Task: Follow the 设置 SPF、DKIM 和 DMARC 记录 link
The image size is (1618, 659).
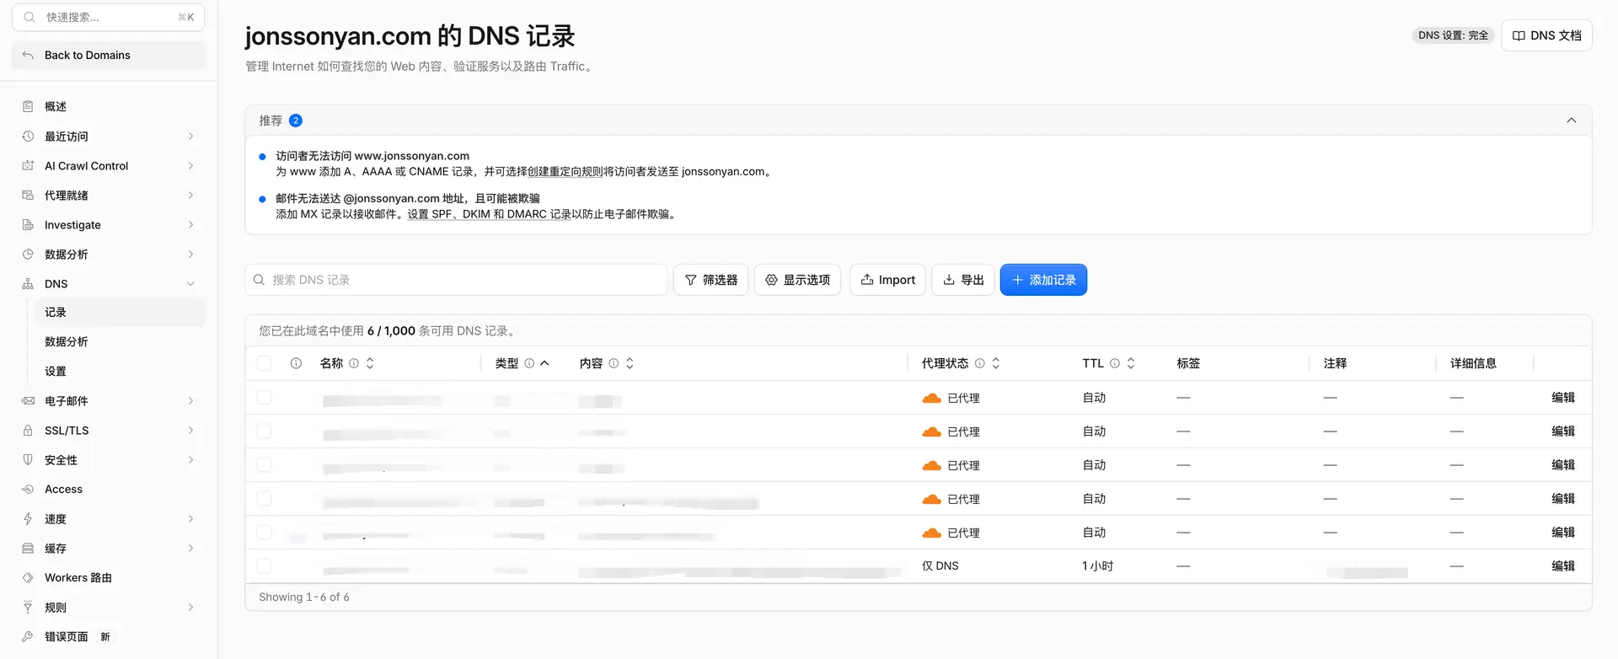Action: (490, 214)
